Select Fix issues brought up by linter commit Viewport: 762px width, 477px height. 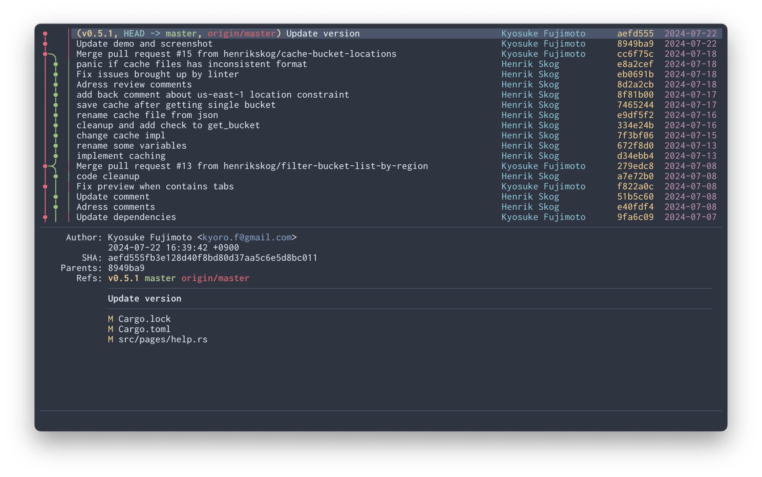click(158, 74)
